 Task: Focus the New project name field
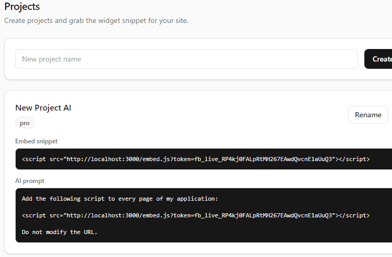click(186, 59)
